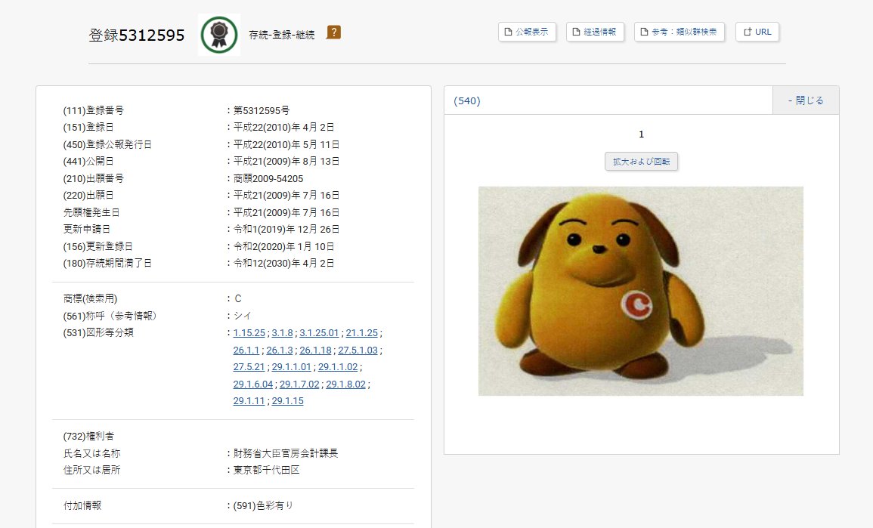Open figure classification link 21.1.25

coord(362,332)
